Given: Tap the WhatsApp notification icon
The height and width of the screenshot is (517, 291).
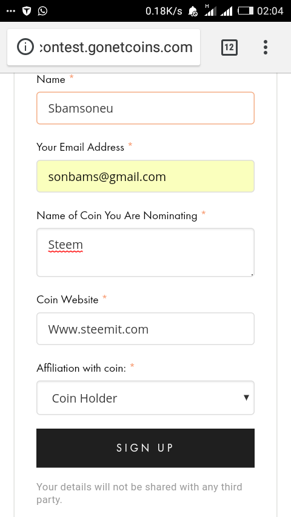Looking at the screenshot, I should [42, 11].
